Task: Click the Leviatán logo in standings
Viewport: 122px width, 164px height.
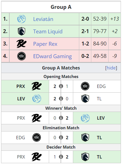Action: tap(21, 19)
